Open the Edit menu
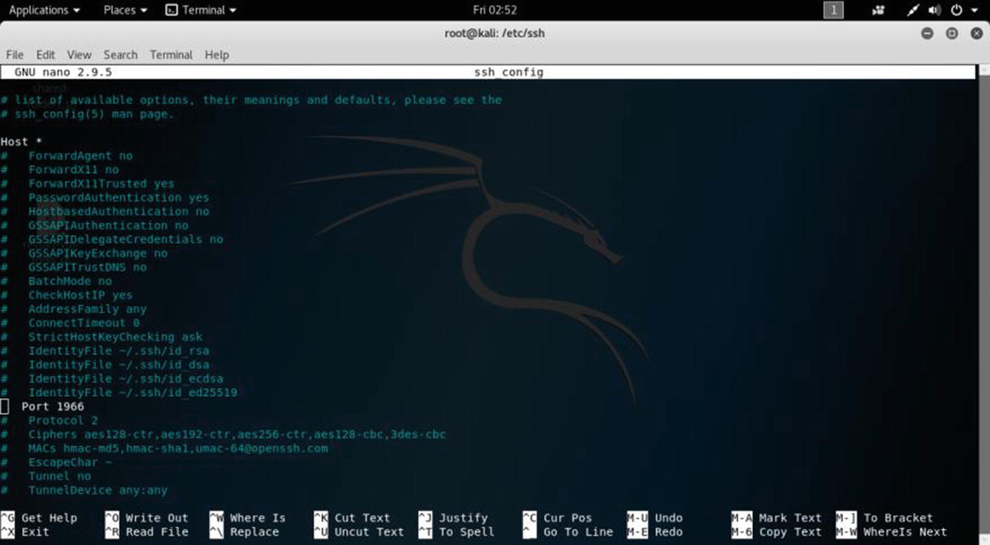 coord(46,55)
